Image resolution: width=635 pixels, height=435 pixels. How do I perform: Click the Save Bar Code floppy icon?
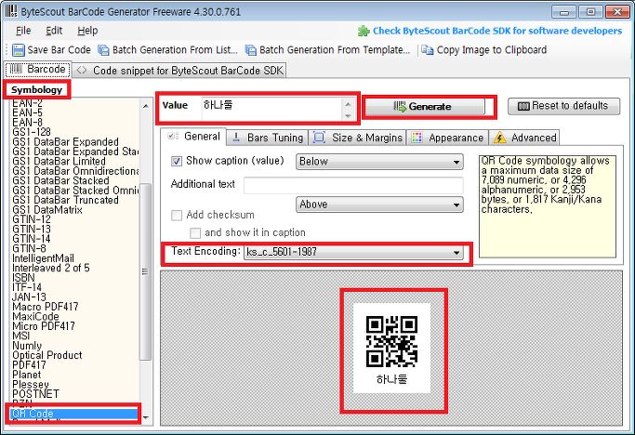(x=19, y=50)
